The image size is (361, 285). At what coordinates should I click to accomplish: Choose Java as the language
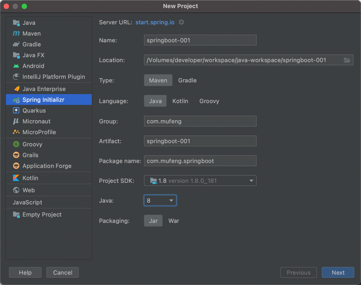tap(155, 101)
